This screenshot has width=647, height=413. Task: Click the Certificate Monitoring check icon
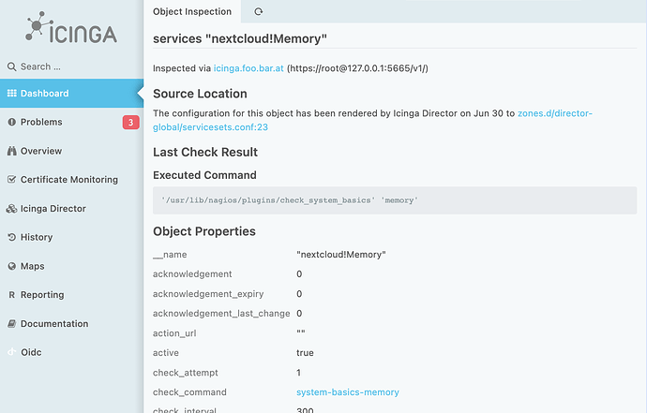coord(12,180)
